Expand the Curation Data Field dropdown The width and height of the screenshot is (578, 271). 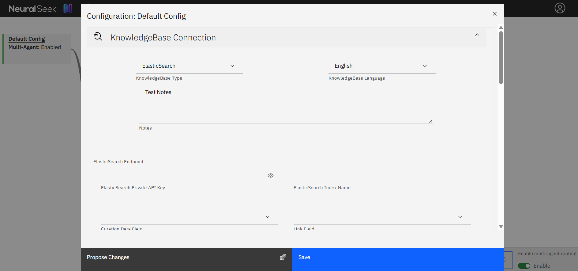coord(190,217)
